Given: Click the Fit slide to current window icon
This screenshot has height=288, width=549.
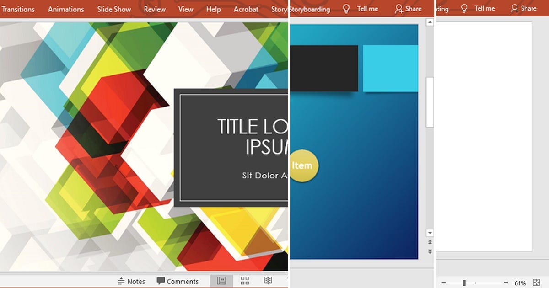Looking at the screenshot, I should [x=537, y=282].
